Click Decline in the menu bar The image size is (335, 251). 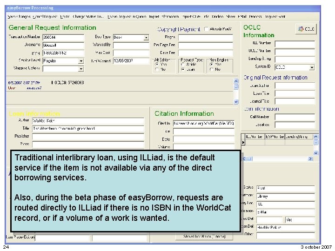pyautogui.click(x=217, y=17)
